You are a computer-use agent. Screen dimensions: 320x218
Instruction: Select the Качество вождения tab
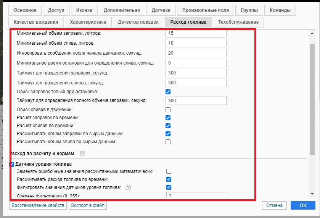point(36,22)
